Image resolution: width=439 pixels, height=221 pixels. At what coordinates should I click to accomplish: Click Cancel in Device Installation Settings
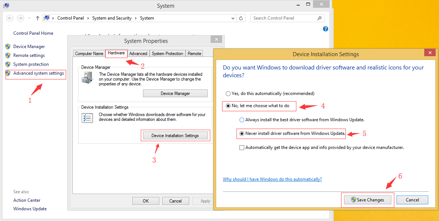pyautogui.click(x=412, y=200)
